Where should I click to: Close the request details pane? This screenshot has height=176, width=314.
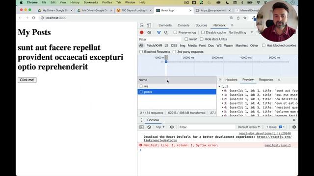(220, 80)
